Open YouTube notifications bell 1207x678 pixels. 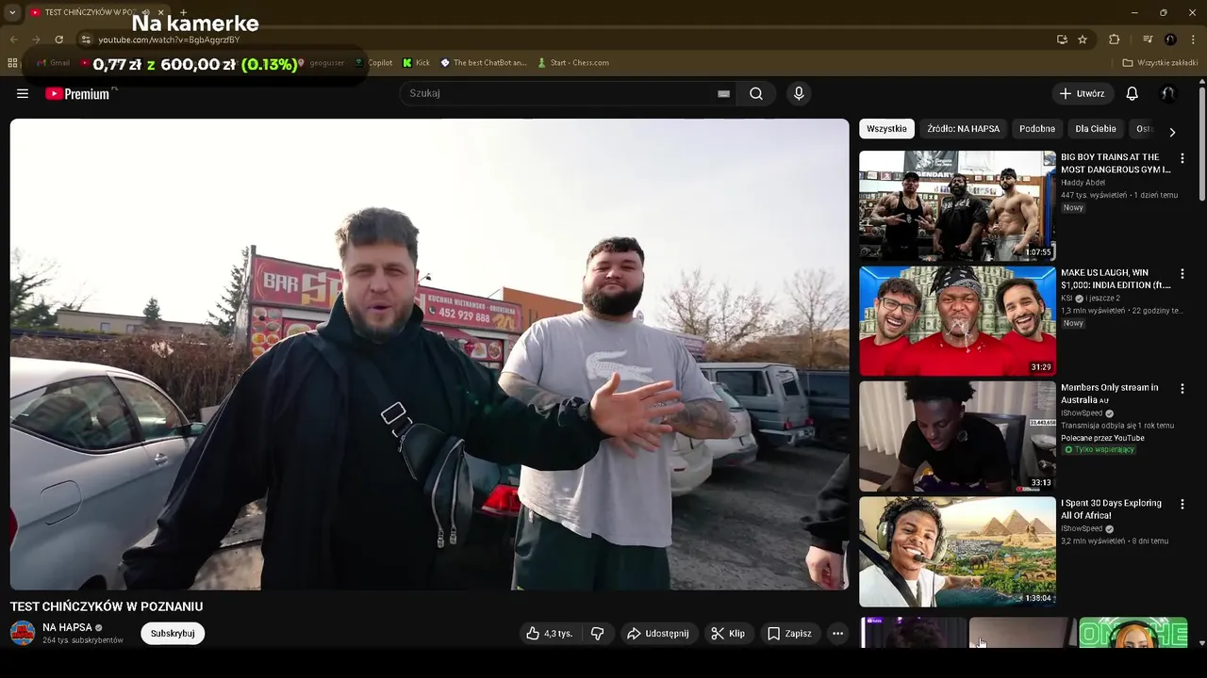point(1132,93)
